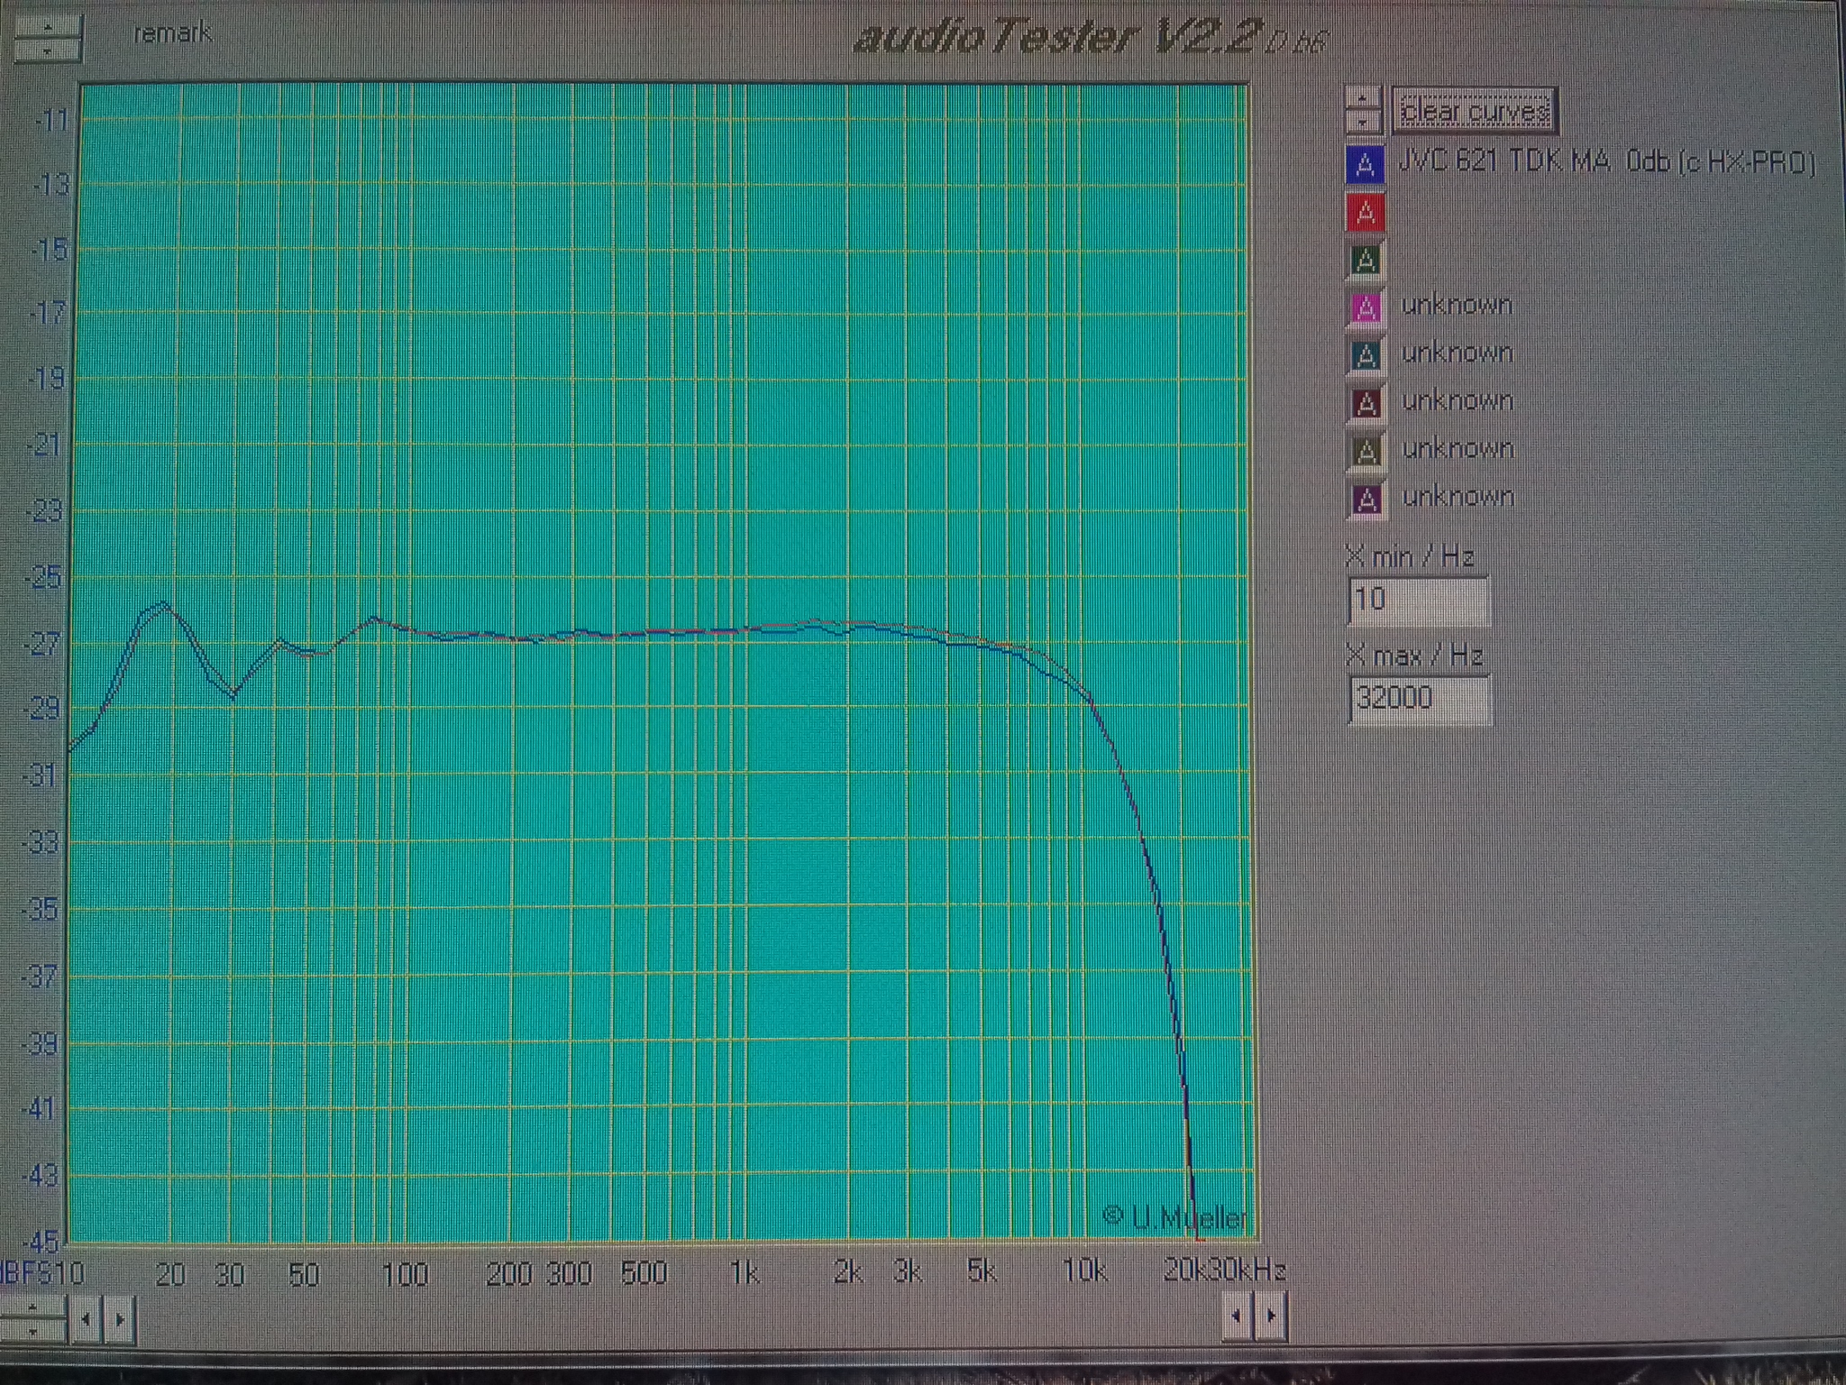Image resolution: width=1846 pixels, height=1385 pixels.
Task: Click left-arrow button below 30kHz label
Action: point(1237,1316)
